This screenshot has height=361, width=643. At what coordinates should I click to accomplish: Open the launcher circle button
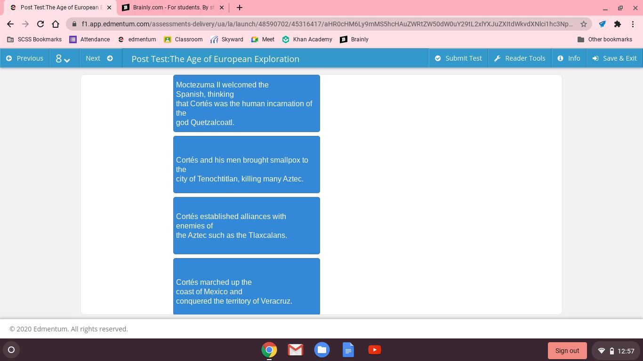tap(11, 350)
